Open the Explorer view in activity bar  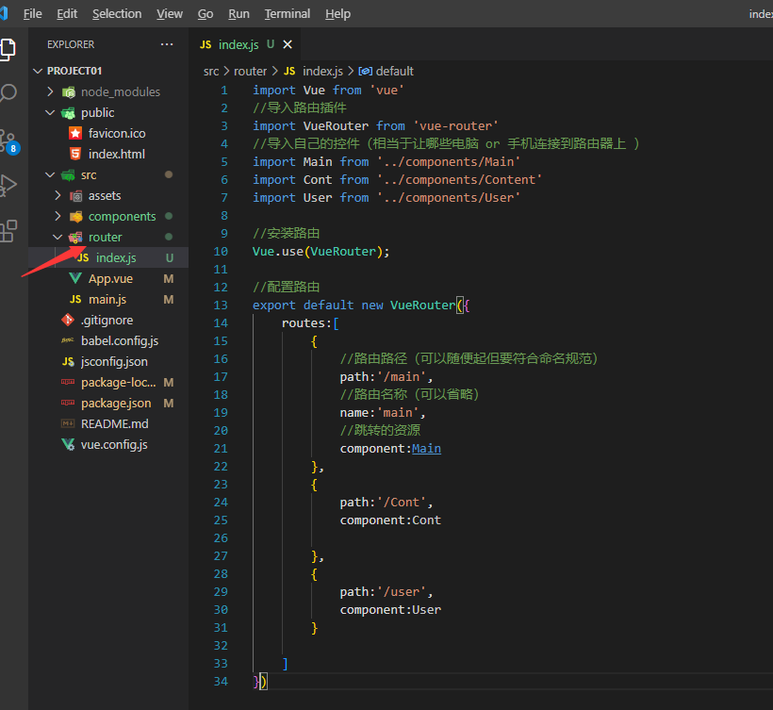(8, 49)
